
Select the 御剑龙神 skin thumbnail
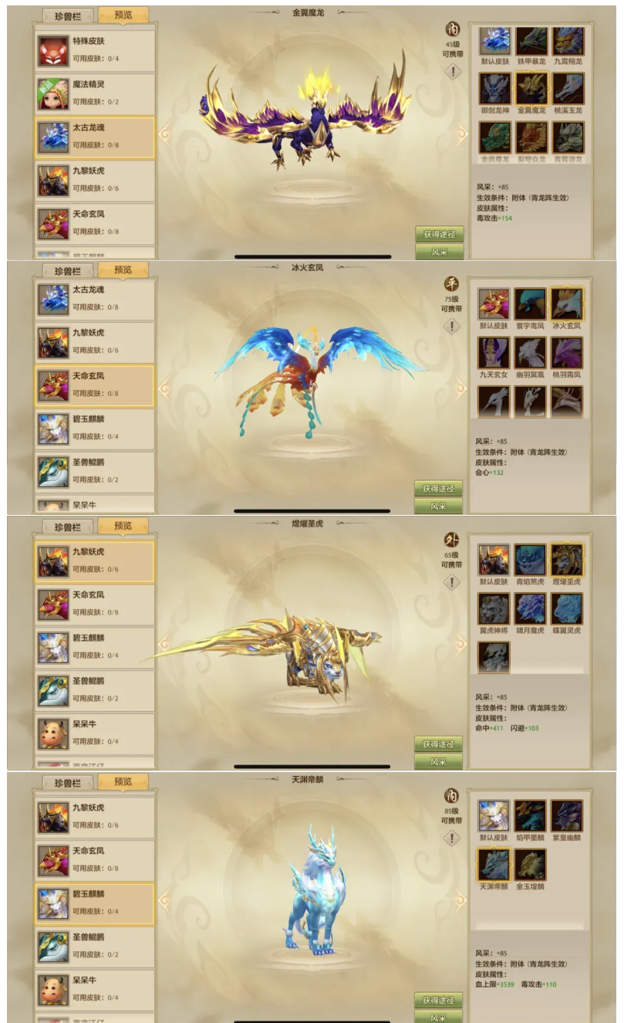pos(494,89)
